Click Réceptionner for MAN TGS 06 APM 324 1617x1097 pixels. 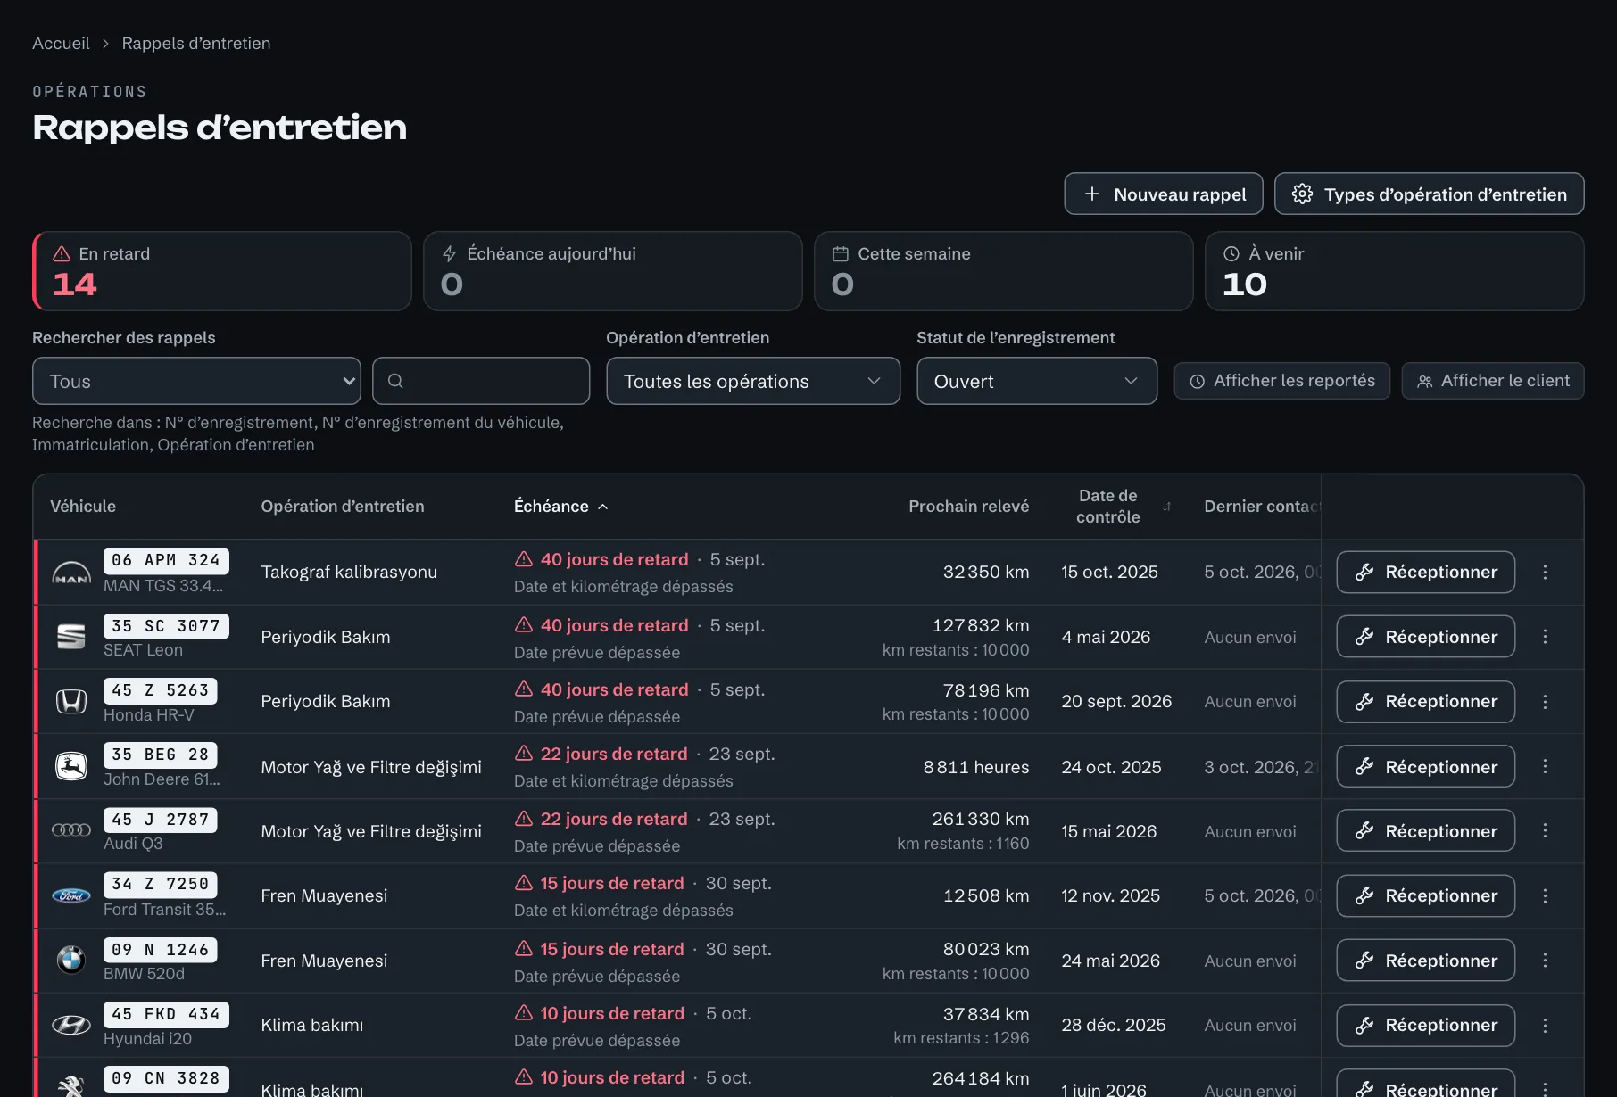click(x=1426, y=572)
